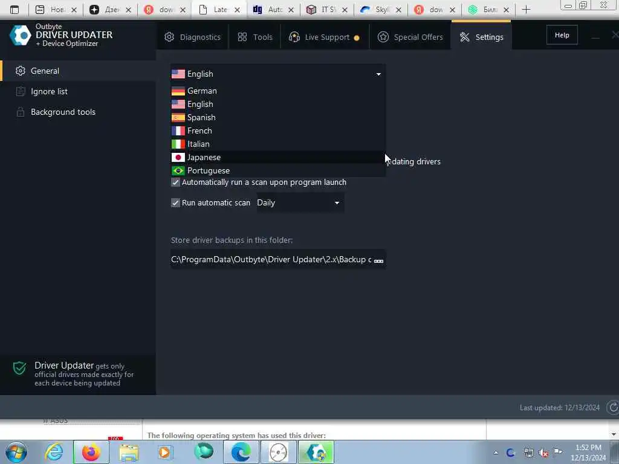Click the muted volume tray icon
Viewport: 619px width, 464px height.
[x=543, y=453]
